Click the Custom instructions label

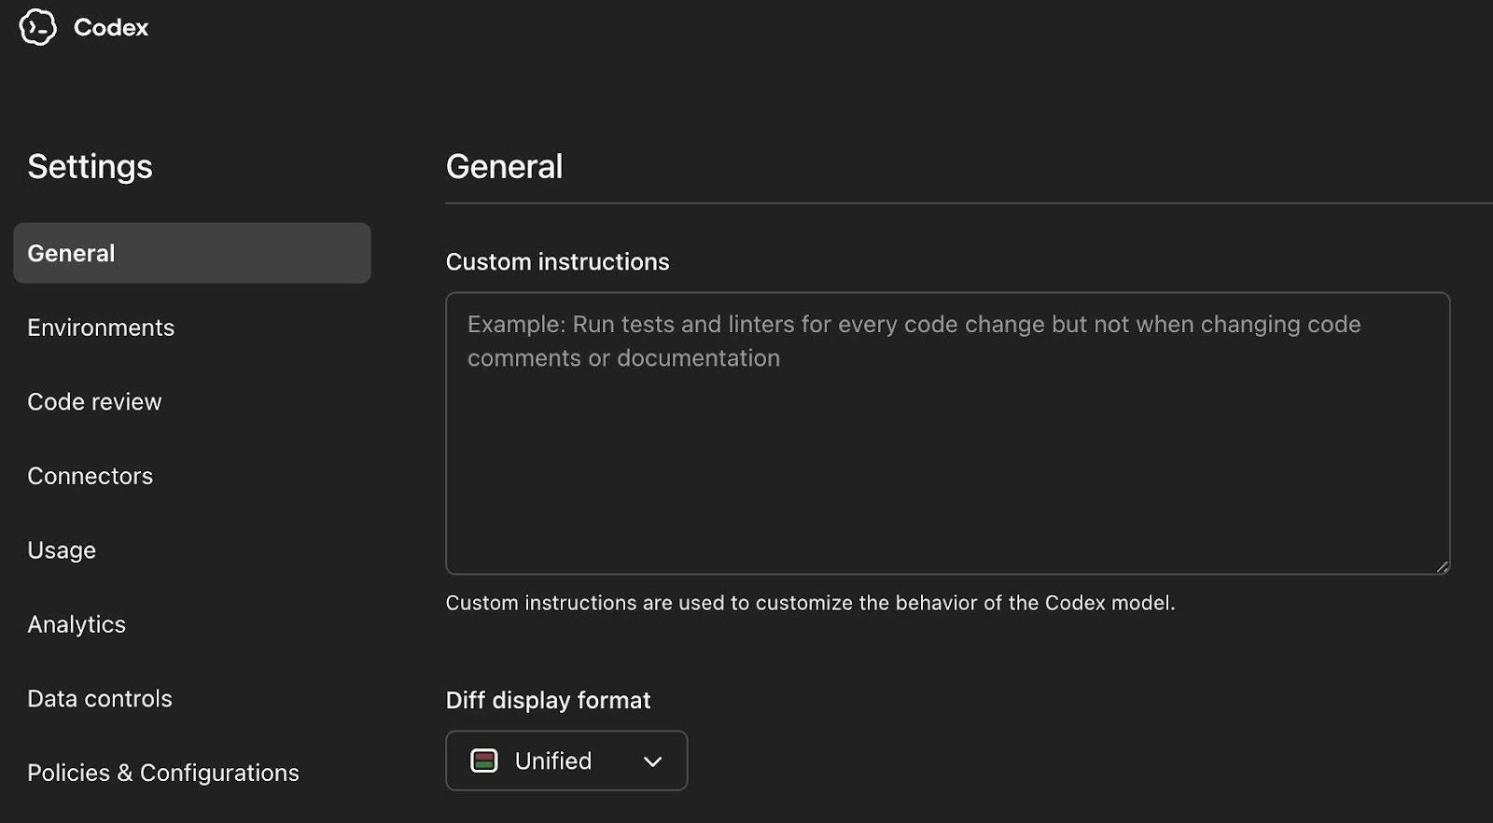(x=557, y=262)
